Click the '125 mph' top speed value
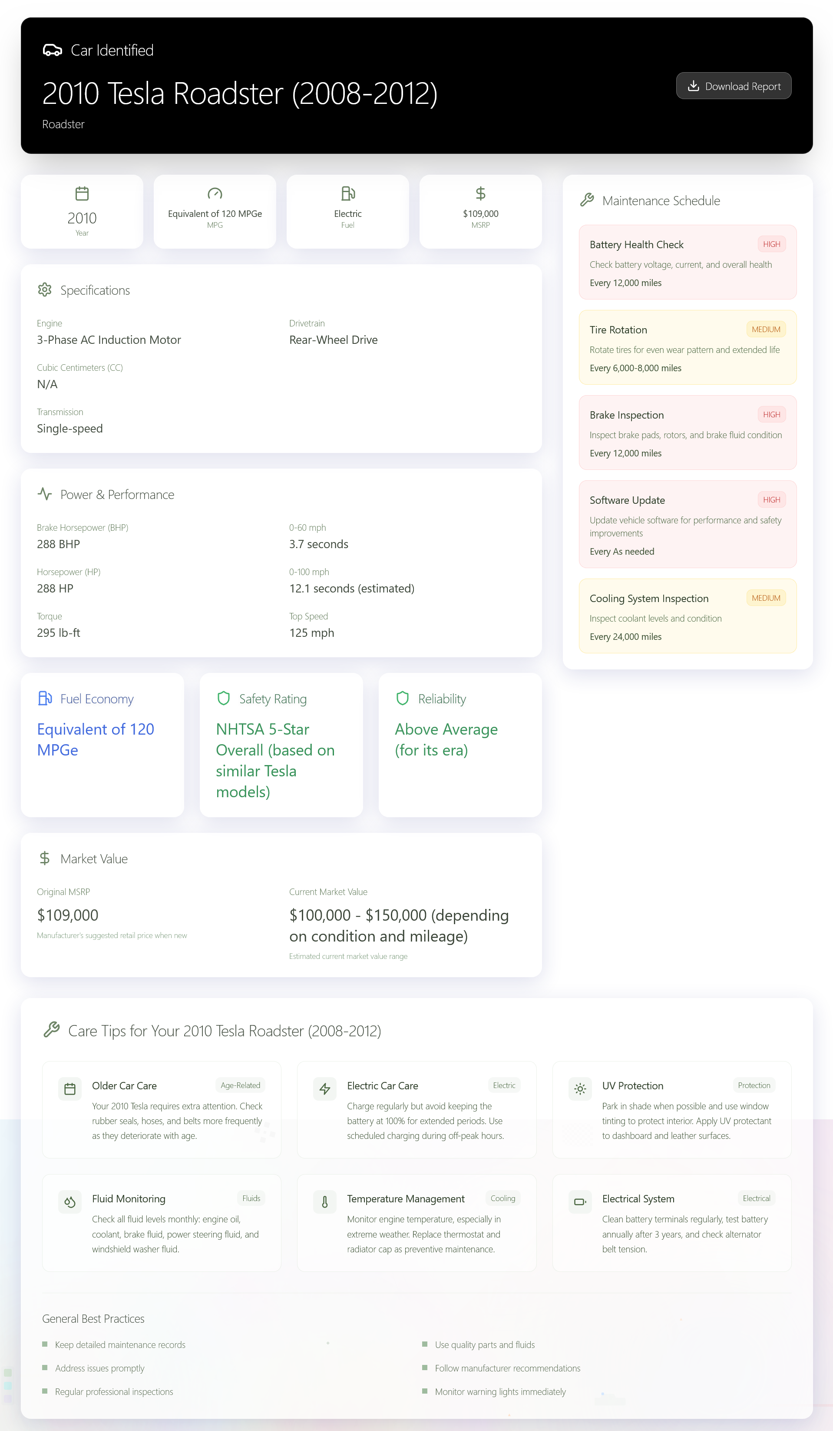The width and height of the screenshot is (833, 1431). (x=311, y=632)
